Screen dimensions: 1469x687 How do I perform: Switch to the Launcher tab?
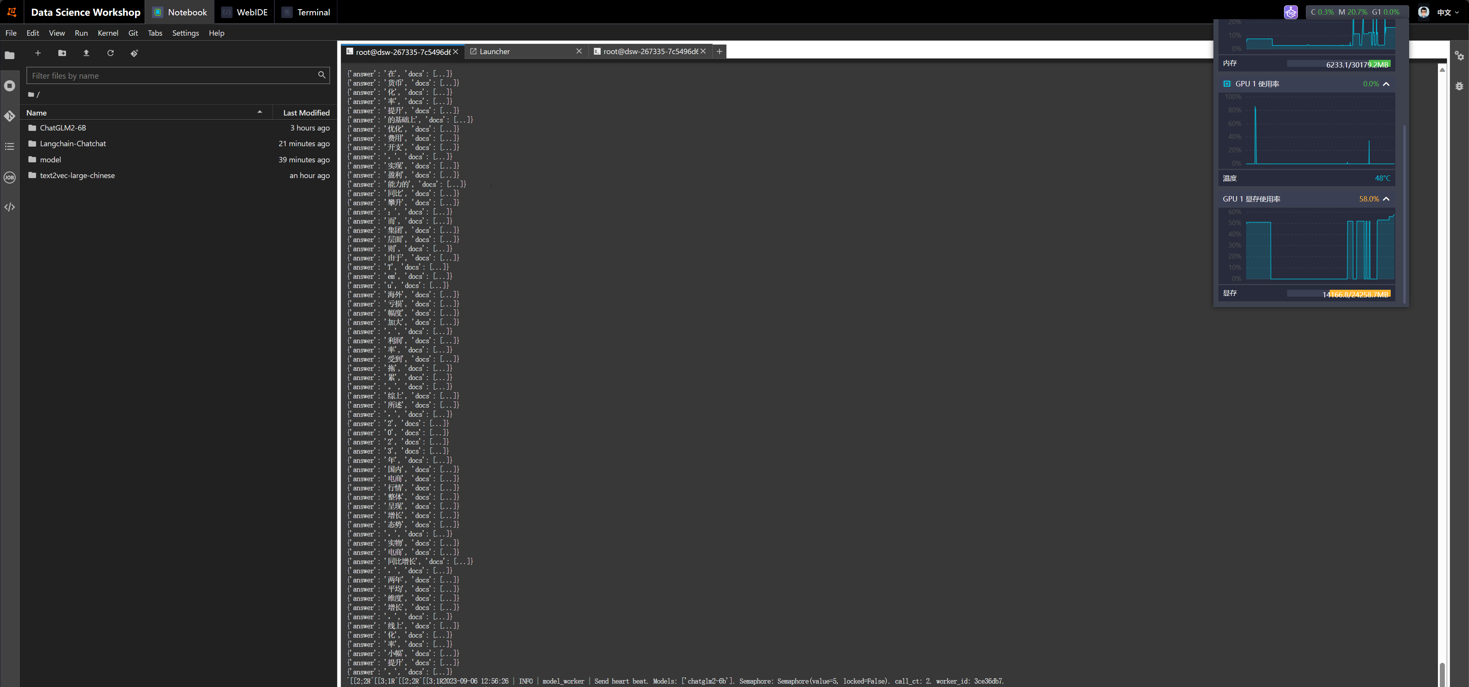pyautogui.click(x=494, y=51)
